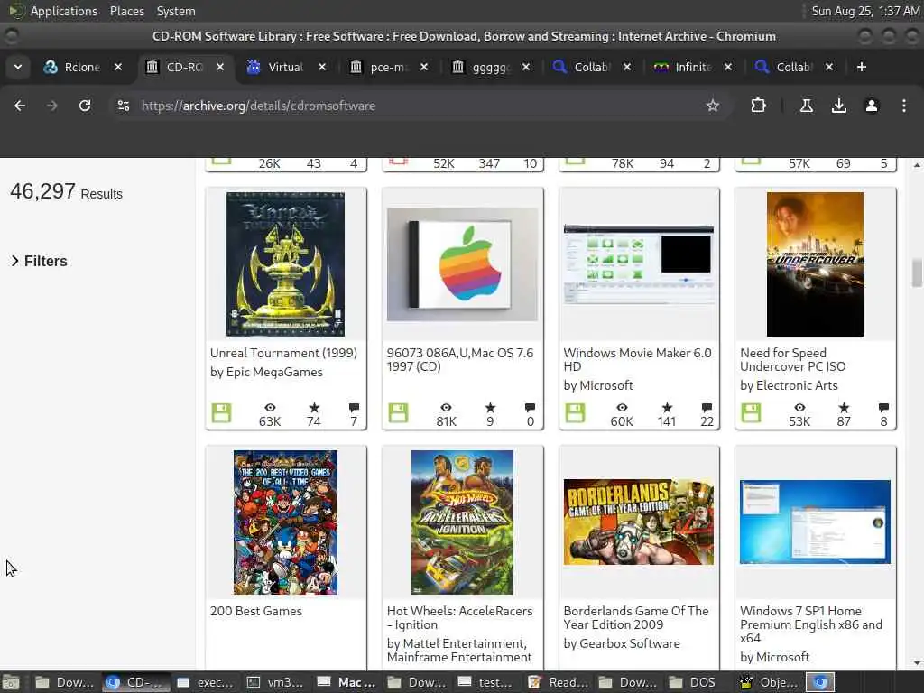Open 200 Best Games title link

(x=255, y=611)
